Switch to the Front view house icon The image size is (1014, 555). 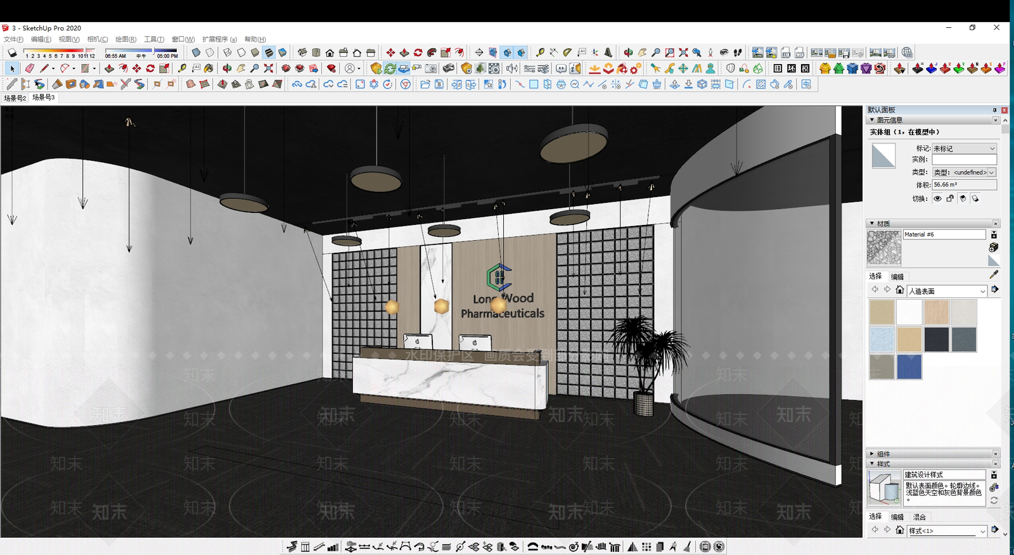tap(330, 53)
